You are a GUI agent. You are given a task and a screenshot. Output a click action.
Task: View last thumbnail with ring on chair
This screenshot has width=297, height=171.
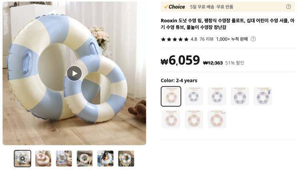click(x=126, y=159)
